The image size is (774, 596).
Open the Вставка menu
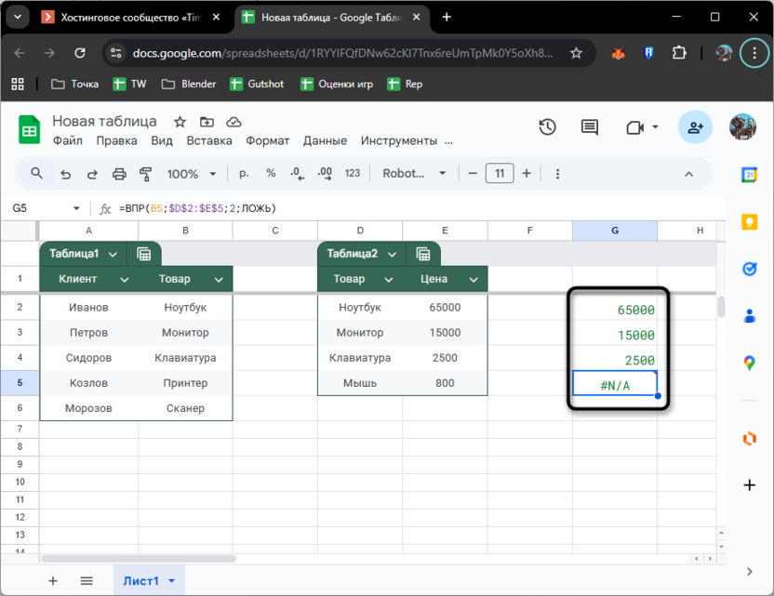click(x=209, y=140)
